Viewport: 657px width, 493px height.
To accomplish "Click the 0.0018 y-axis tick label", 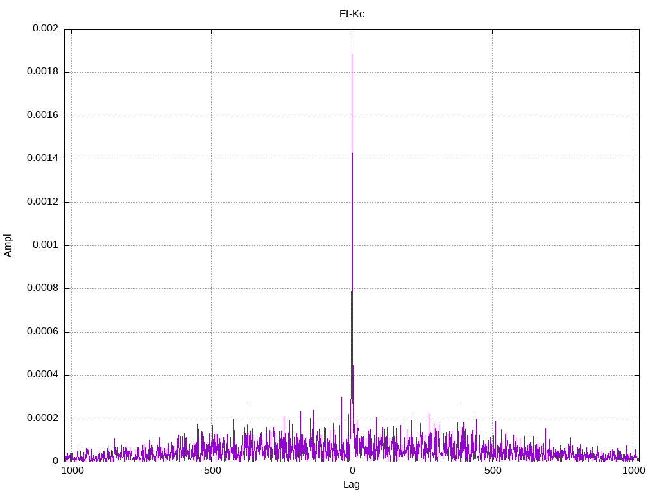I will tap(42, 72).
